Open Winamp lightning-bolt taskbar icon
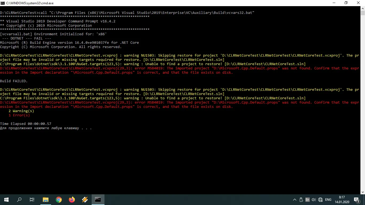Image resolution: width=365 pixels, height=205 pixels. [x=85, y=199]
